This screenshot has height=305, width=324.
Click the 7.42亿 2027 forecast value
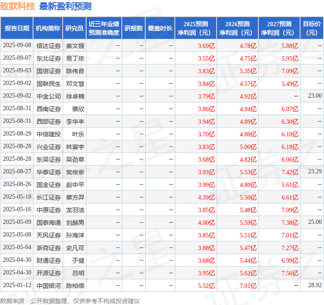290,172
